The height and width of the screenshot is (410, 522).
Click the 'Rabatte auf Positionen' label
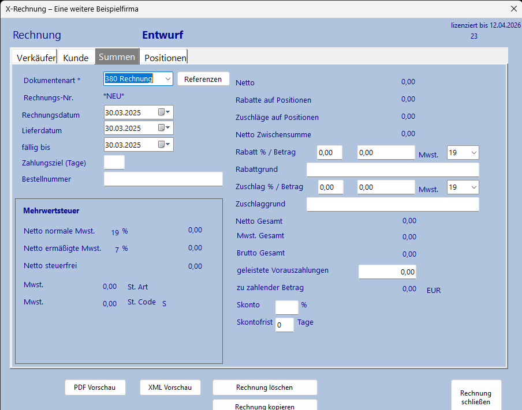[273, 100]
